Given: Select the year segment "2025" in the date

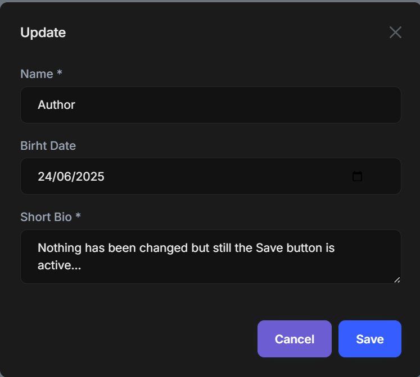Looking at the screenshot, I should [x=90, y=177].
